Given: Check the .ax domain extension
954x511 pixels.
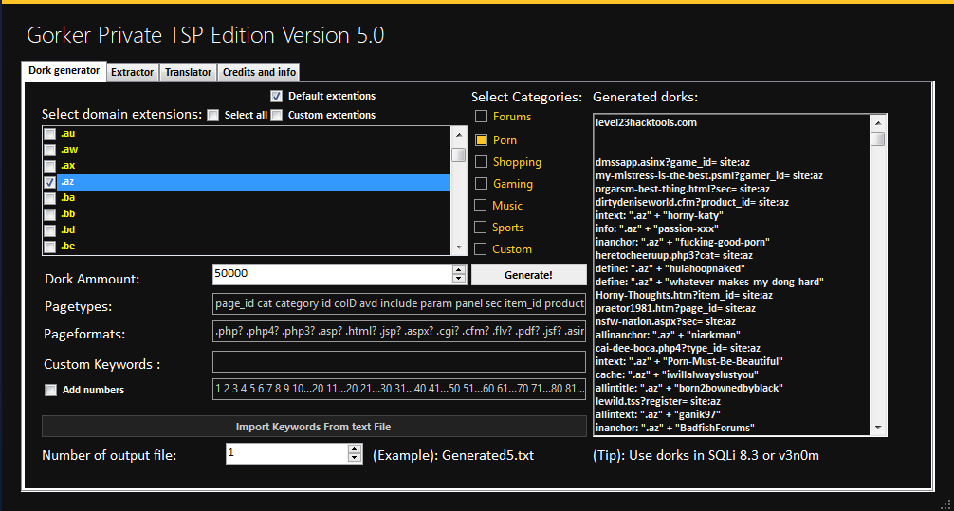Looking at the screenshot, I should tap(50, 166).
